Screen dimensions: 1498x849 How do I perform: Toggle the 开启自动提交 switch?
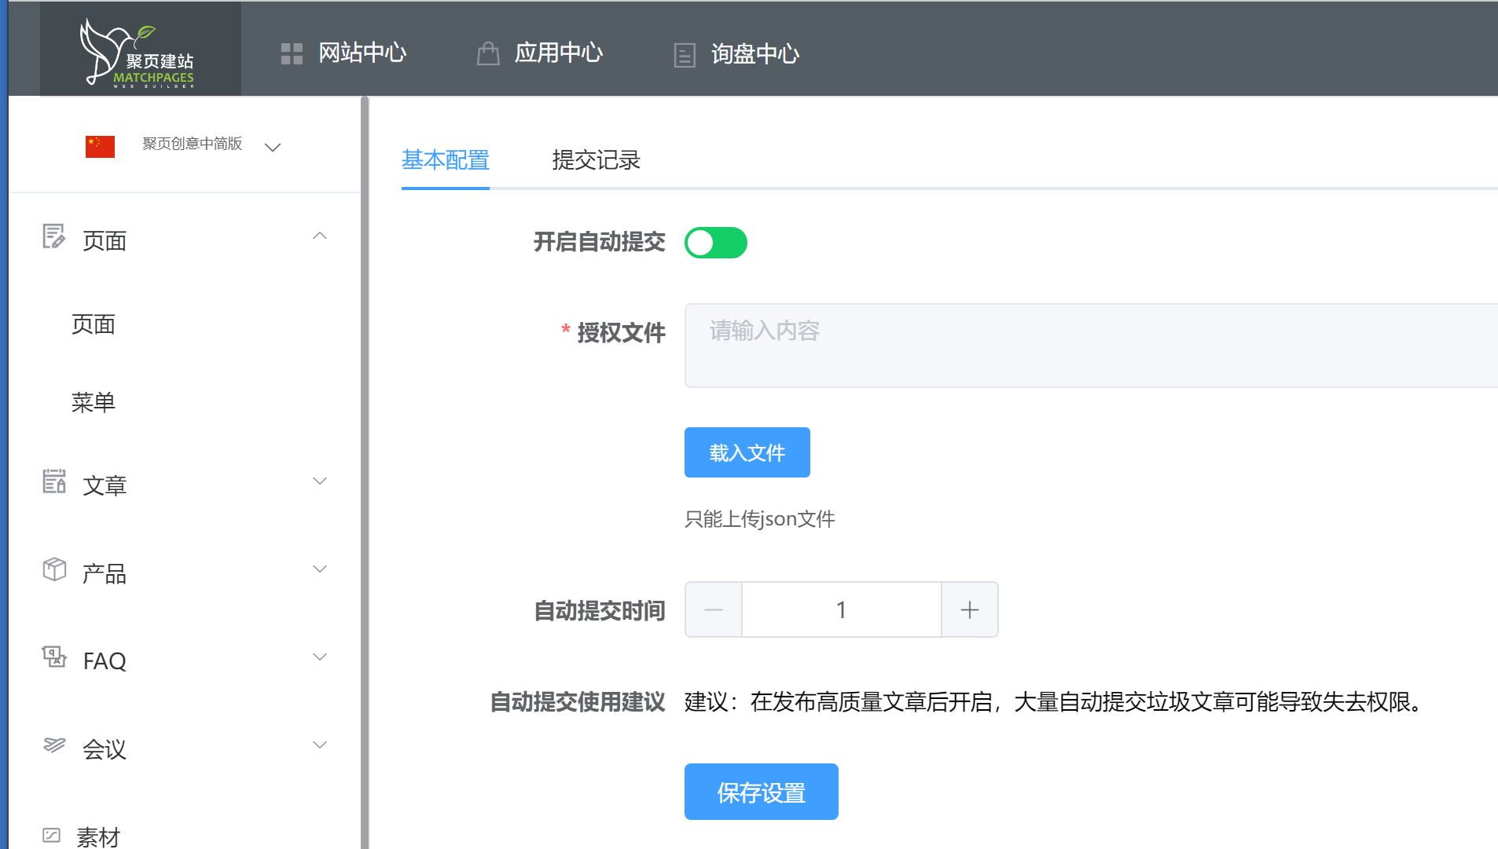click(x=716, y=243)
